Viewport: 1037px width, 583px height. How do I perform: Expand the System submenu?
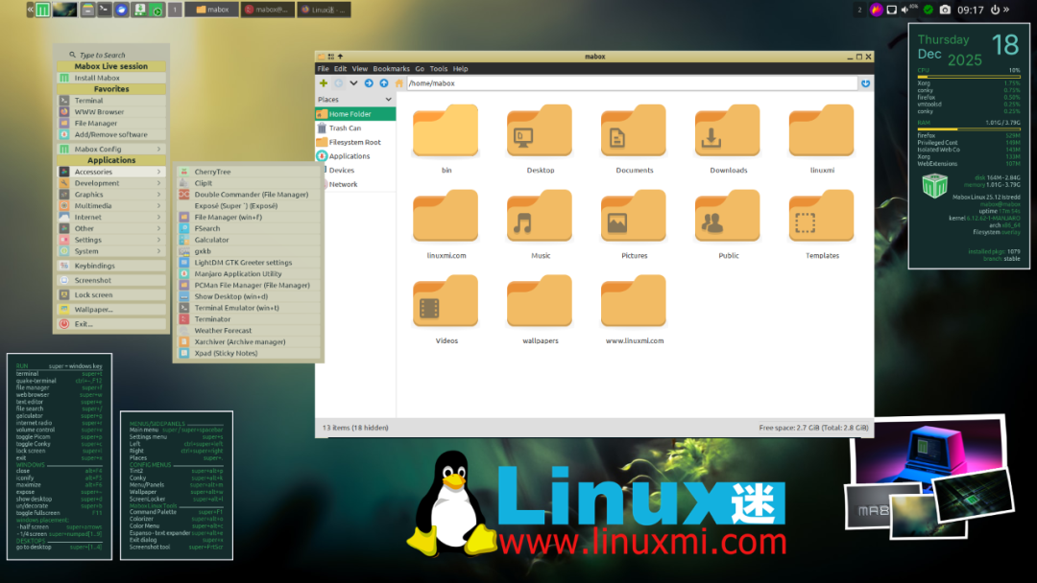coord(111,251)
